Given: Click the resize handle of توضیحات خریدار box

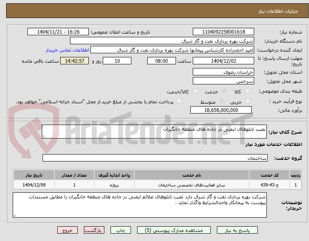Looking at the screenshot, I should [x=15, y=216].
